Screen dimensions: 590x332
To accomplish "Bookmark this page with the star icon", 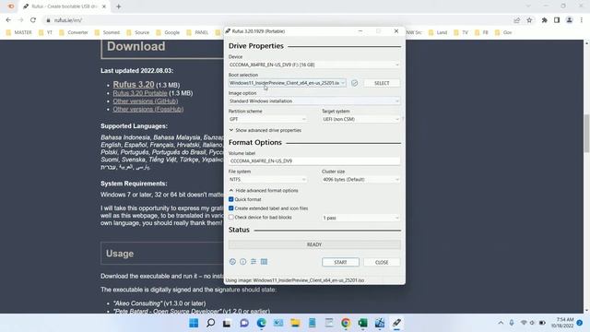I will click(x=529, y=20).
